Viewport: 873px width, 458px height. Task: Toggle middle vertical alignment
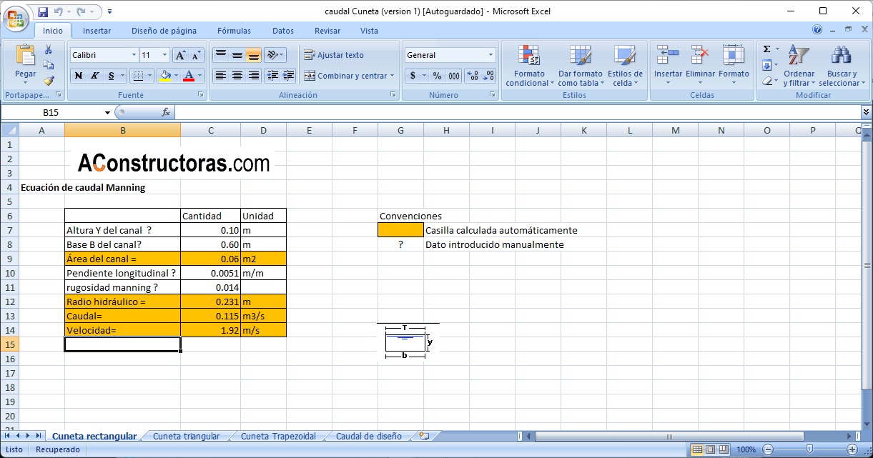tap(237, 55)
